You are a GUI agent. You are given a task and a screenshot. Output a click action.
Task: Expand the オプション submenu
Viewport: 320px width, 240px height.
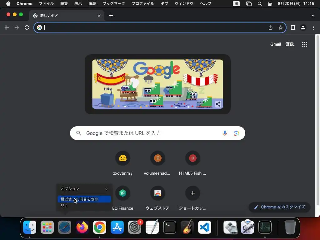(x=84, y=189)
